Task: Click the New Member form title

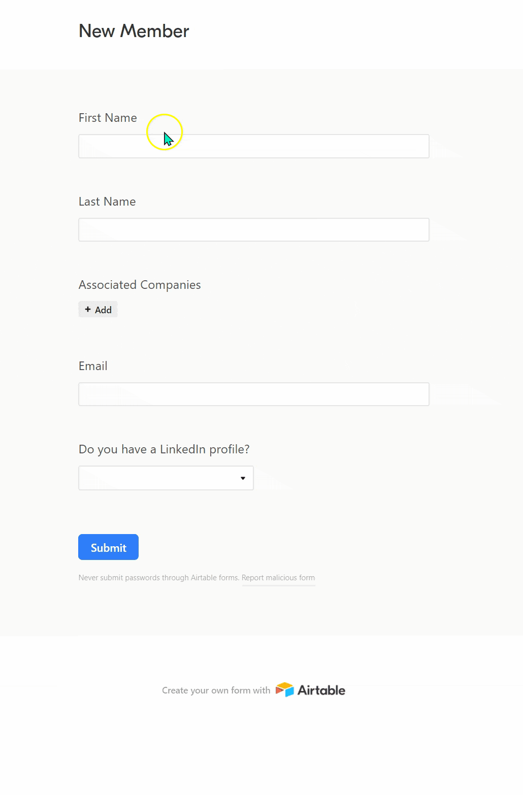Action: point(133,31)
